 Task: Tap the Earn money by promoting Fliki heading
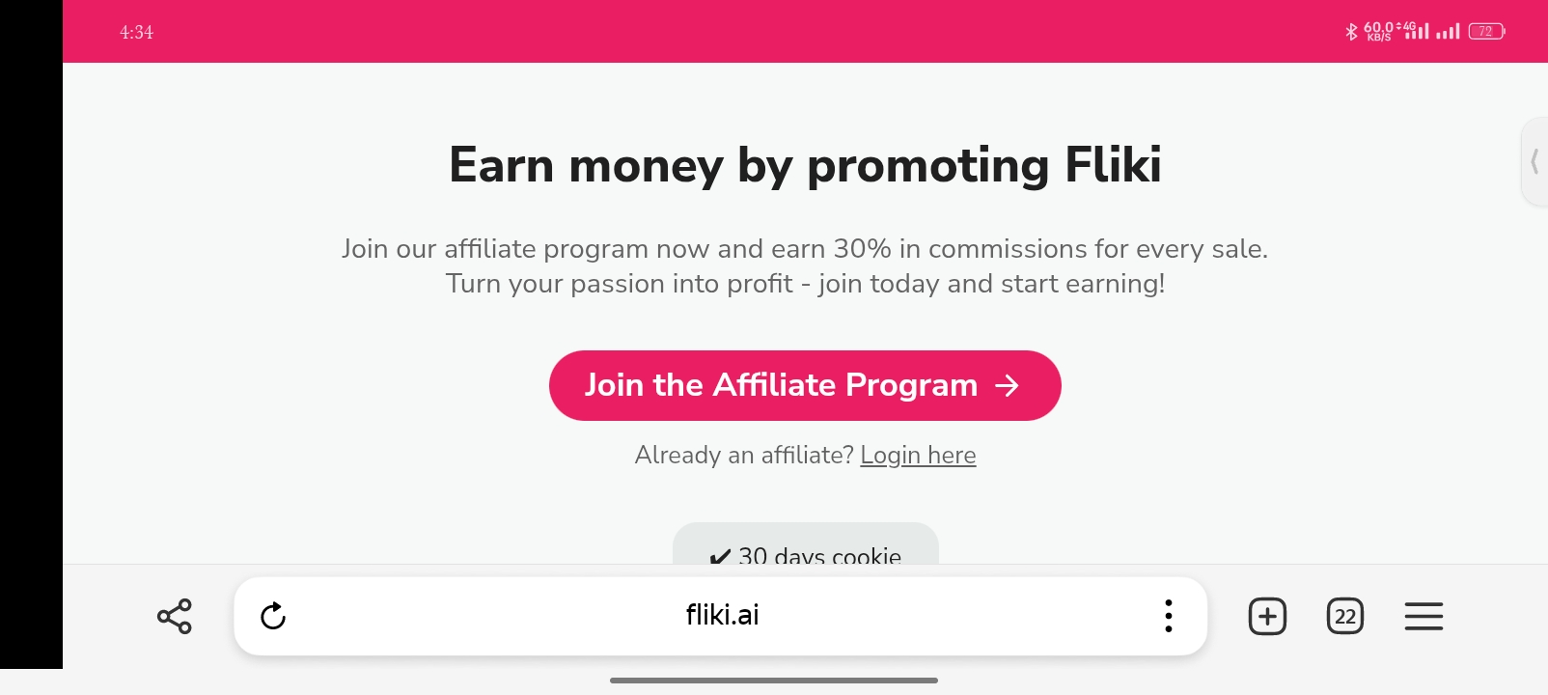(805, 165)
